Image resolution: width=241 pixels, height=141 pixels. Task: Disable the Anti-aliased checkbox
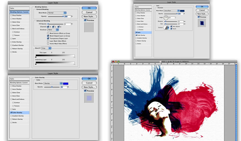coord(171,26)
